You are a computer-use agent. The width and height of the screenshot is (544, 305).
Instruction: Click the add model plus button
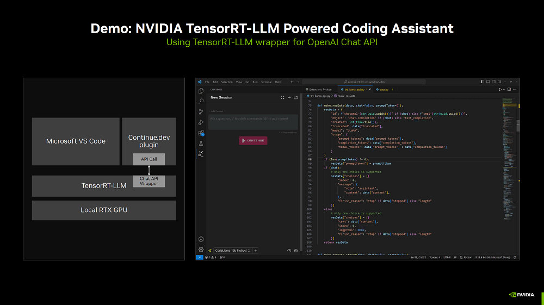pos(256,251)
